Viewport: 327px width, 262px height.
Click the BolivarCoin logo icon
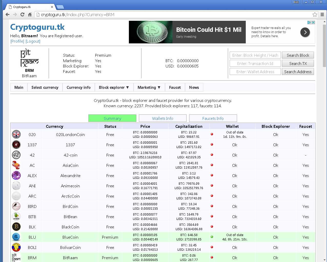coord(16,247)
